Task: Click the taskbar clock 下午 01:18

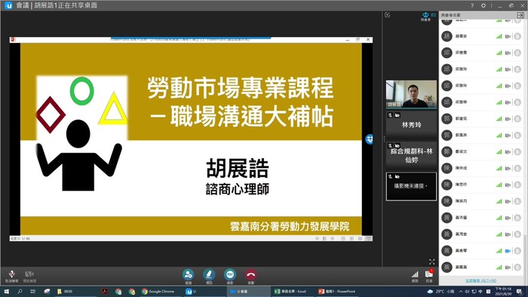Action: 503,292
